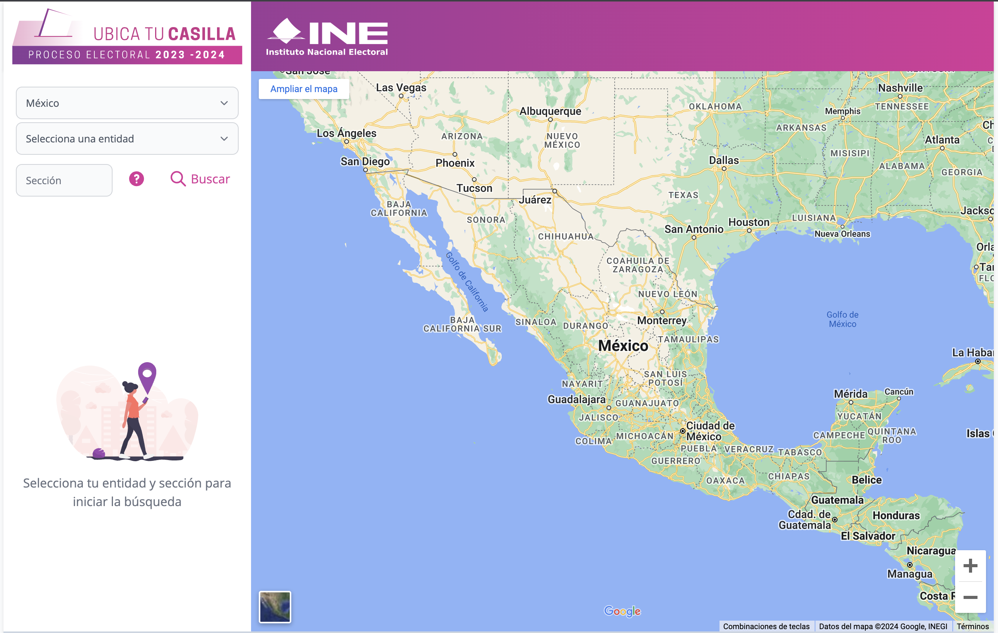Click the INE logo in header
Viewport: 998px width, 633px height.
pyautogui.click(x=327, y=37)
